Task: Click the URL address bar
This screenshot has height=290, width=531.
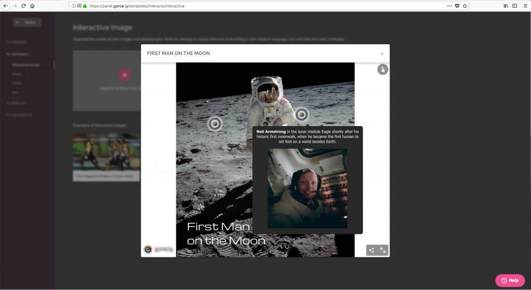Action: [259, 6]
